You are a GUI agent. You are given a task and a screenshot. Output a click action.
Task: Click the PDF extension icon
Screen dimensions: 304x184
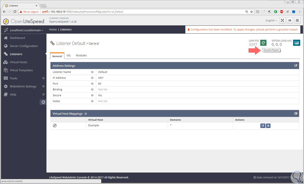[x=258, y=12]
